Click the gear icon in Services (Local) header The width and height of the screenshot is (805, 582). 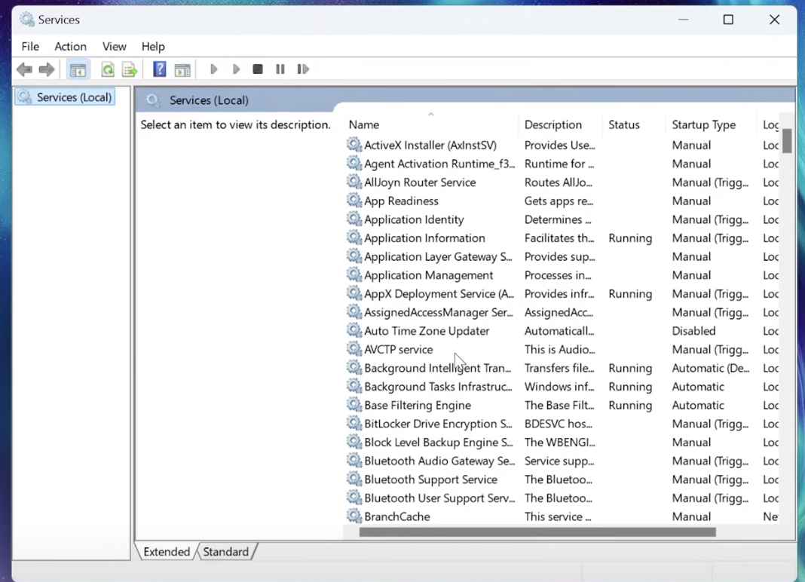152,100
